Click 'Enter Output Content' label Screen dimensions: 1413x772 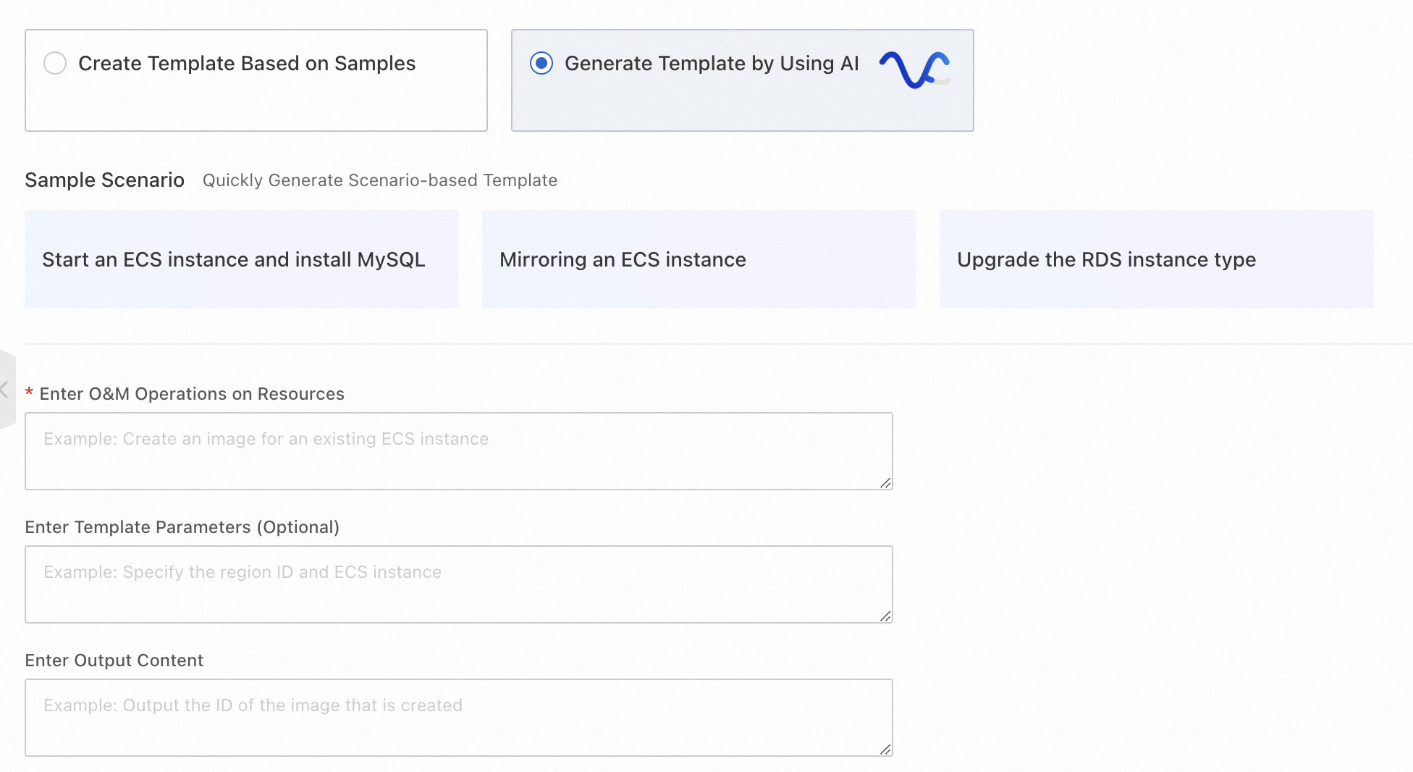coord(114,660)
